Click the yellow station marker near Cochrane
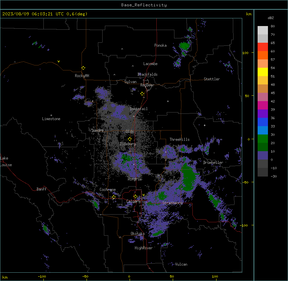Screen dimensions: 288x281 click(114, 197)
